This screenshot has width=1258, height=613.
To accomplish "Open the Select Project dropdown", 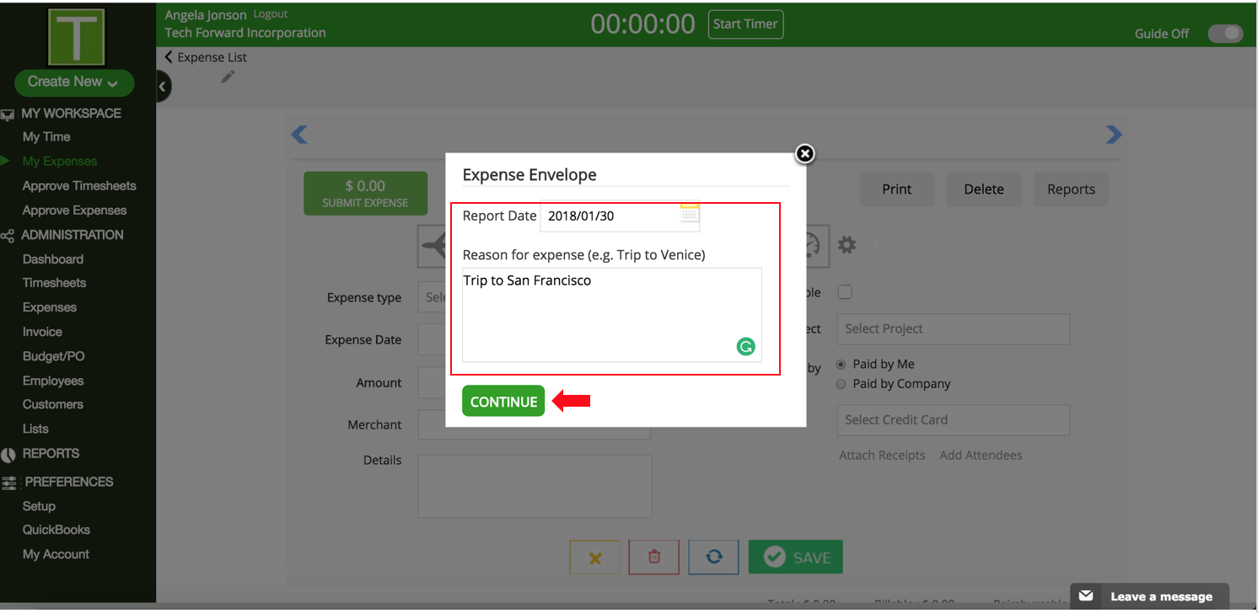I will point(953,329).
